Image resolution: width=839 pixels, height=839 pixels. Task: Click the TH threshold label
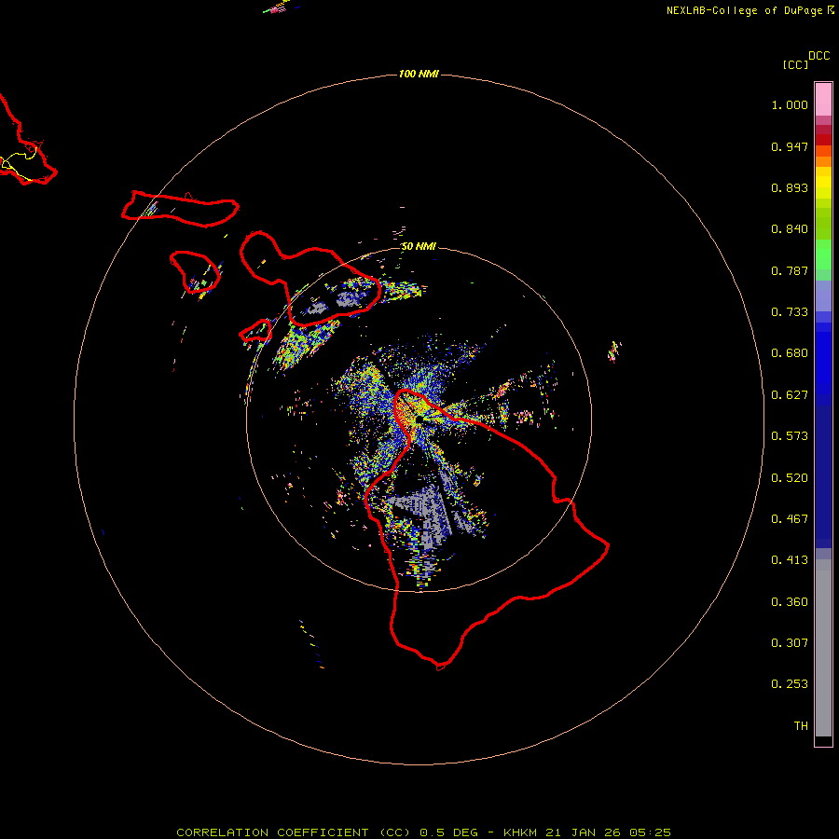click(x=801, y=726)
